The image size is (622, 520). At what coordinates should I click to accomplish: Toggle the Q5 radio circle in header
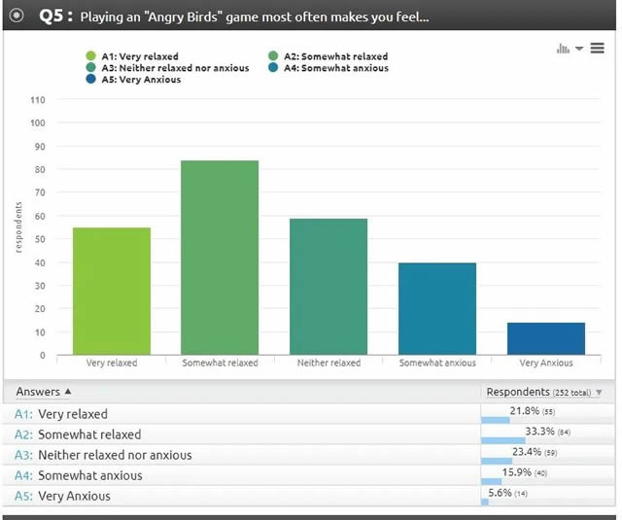[x=17, y=17]
